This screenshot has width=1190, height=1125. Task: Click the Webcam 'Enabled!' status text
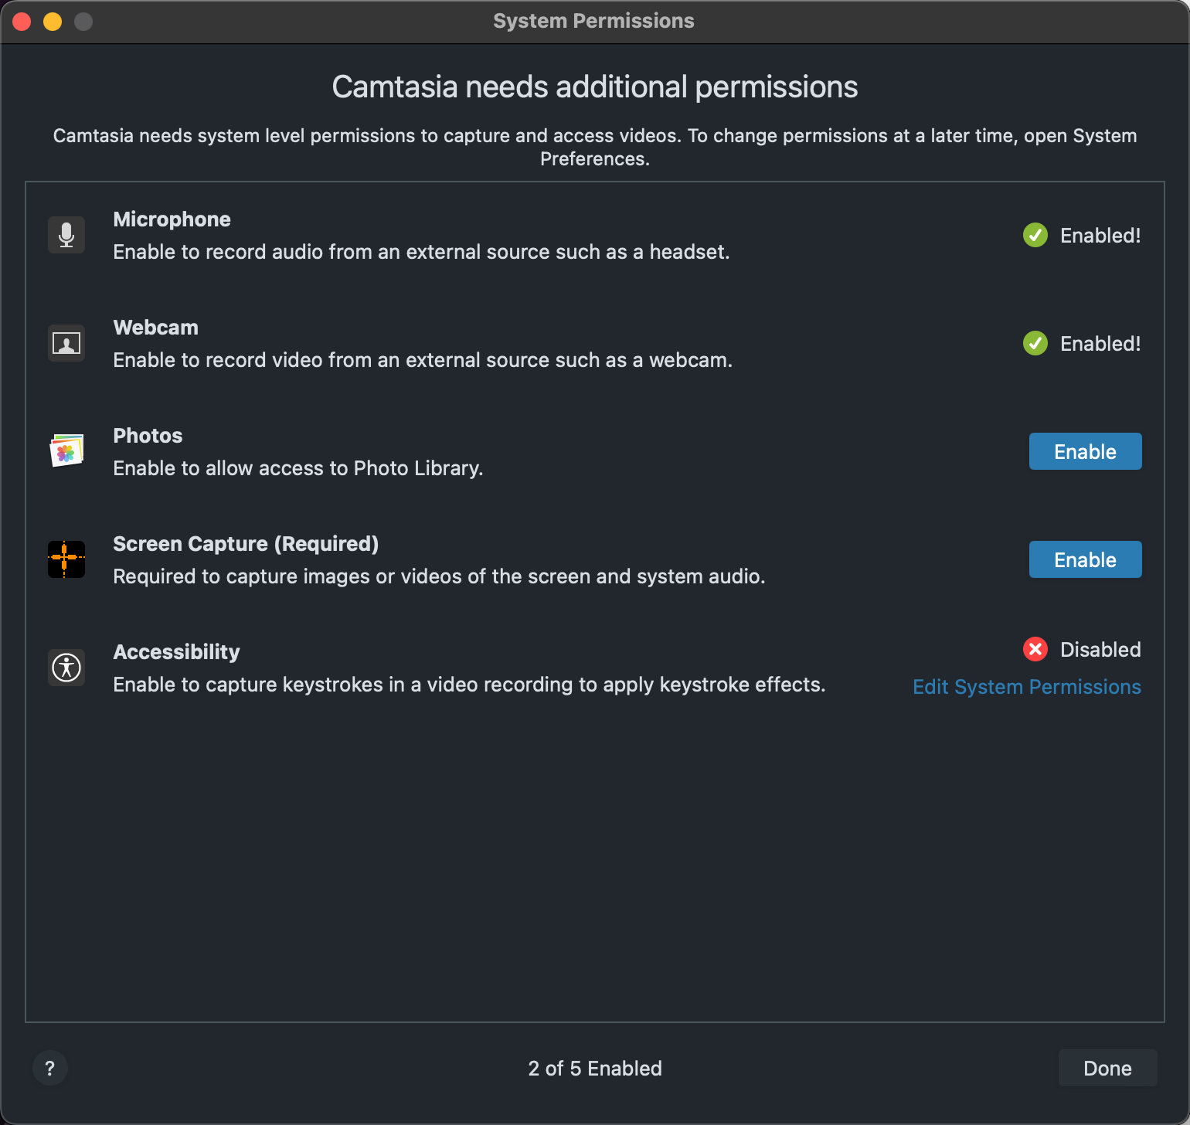click(x=1100, y=343)
